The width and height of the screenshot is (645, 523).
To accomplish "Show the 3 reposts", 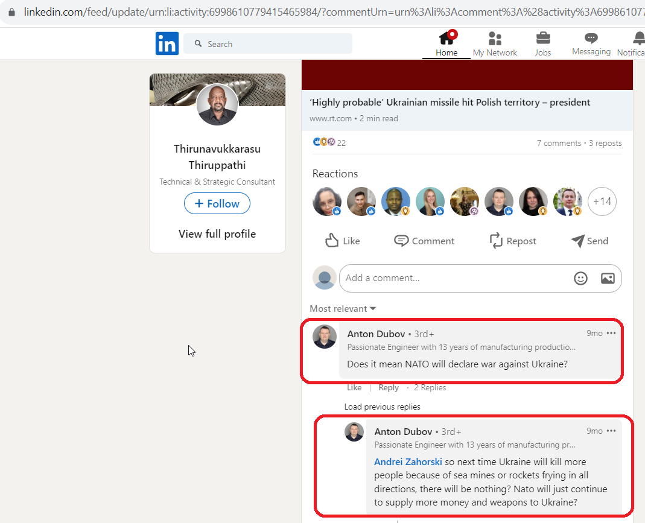I will 605,143.
